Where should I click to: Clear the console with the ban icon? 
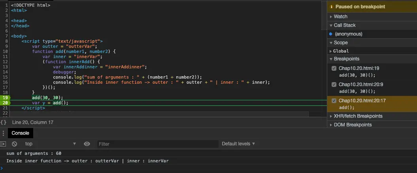[14, 144]
